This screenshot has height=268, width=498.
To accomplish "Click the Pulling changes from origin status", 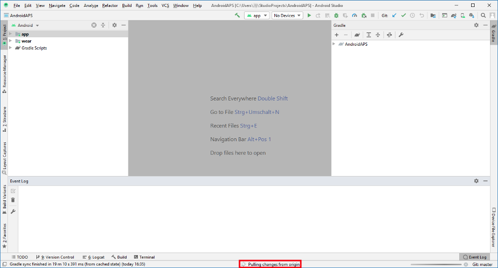I will coord(270,264).
